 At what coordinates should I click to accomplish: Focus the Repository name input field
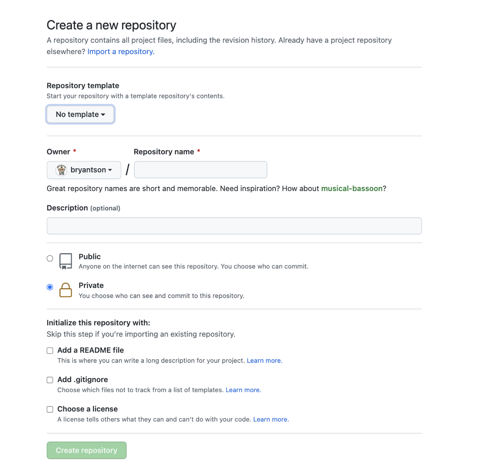(x=201, y=170)
